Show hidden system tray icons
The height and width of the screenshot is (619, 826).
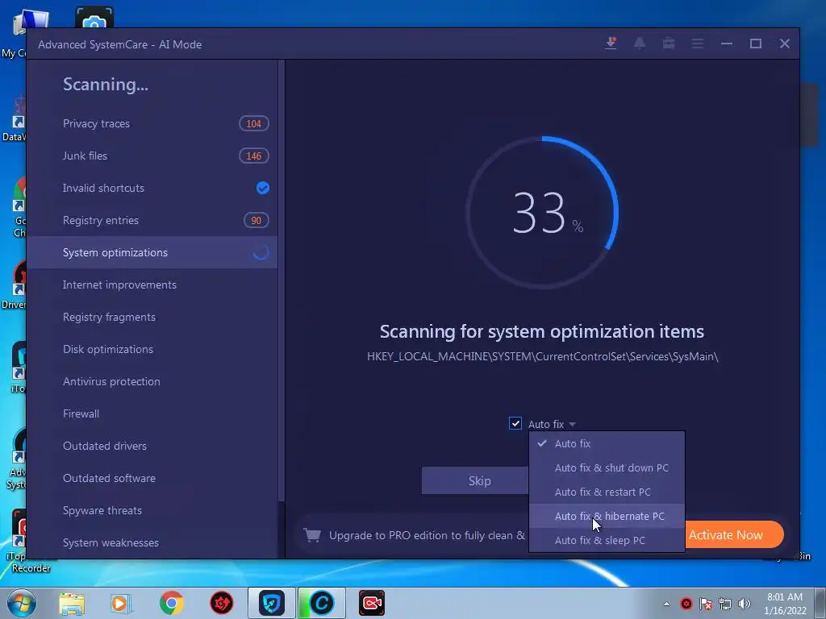pos(666,604)
